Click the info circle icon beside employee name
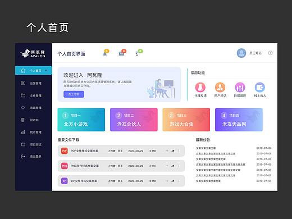 (x=270, y=53)
